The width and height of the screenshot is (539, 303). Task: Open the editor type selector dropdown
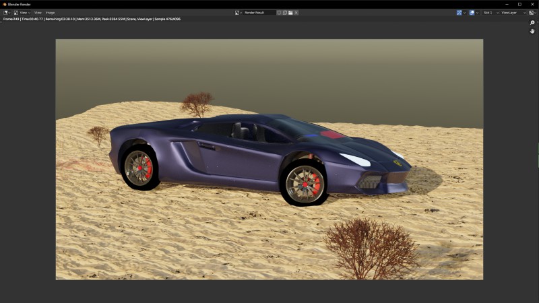click(7, 13)
